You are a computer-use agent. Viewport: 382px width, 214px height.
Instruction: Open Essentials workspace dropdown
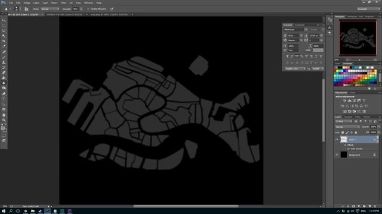coord(368,9)
